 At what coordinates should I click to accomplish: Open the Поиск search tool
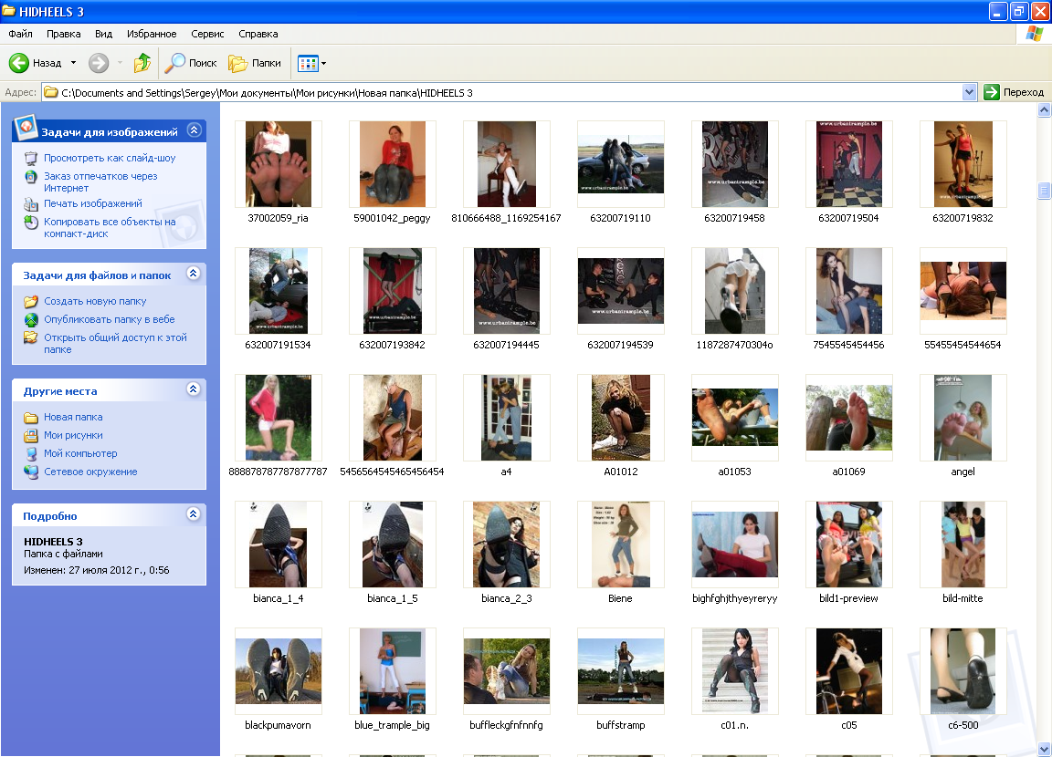pos(191,63)
